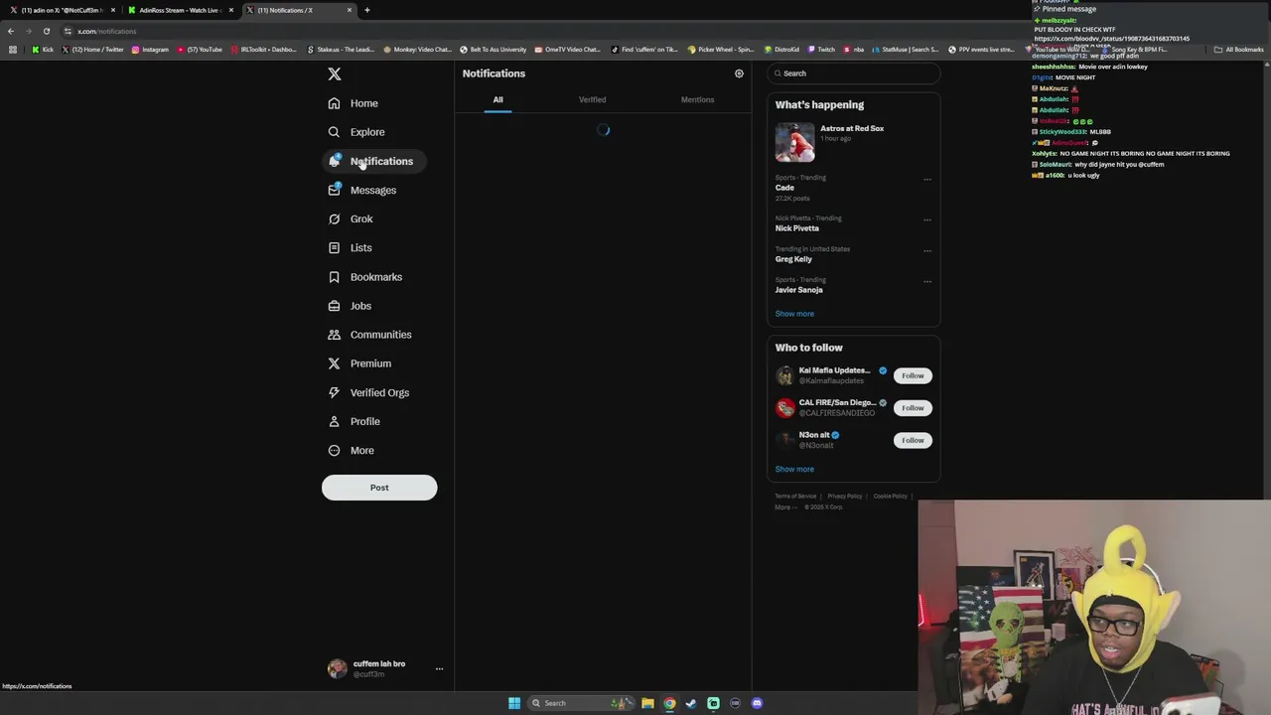
Task: Open Verified Orgs from the sidebar
Action: click(368, 392)
